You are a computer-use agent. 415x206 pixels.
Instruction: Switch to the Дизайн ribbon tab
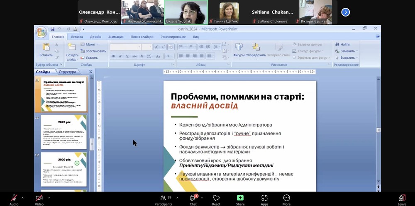pos(95,37)
